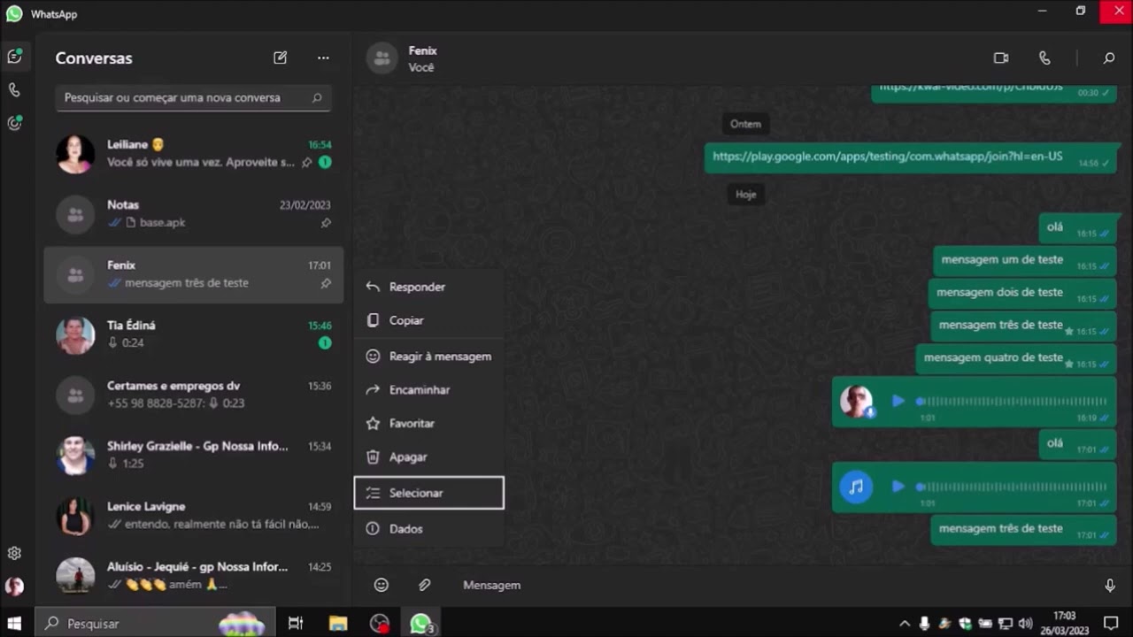
Task: Seek within the 17:01 audio message waveform
Action: pos(1012,487)
